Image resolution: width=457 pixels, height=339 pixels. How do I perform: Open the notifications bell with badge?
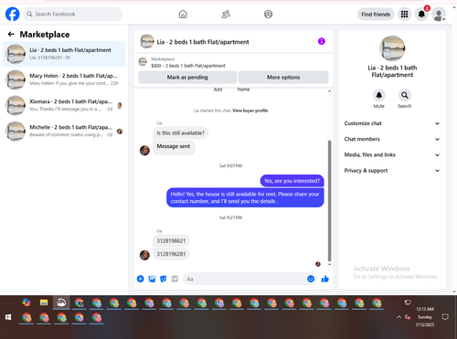coord(421,14)
